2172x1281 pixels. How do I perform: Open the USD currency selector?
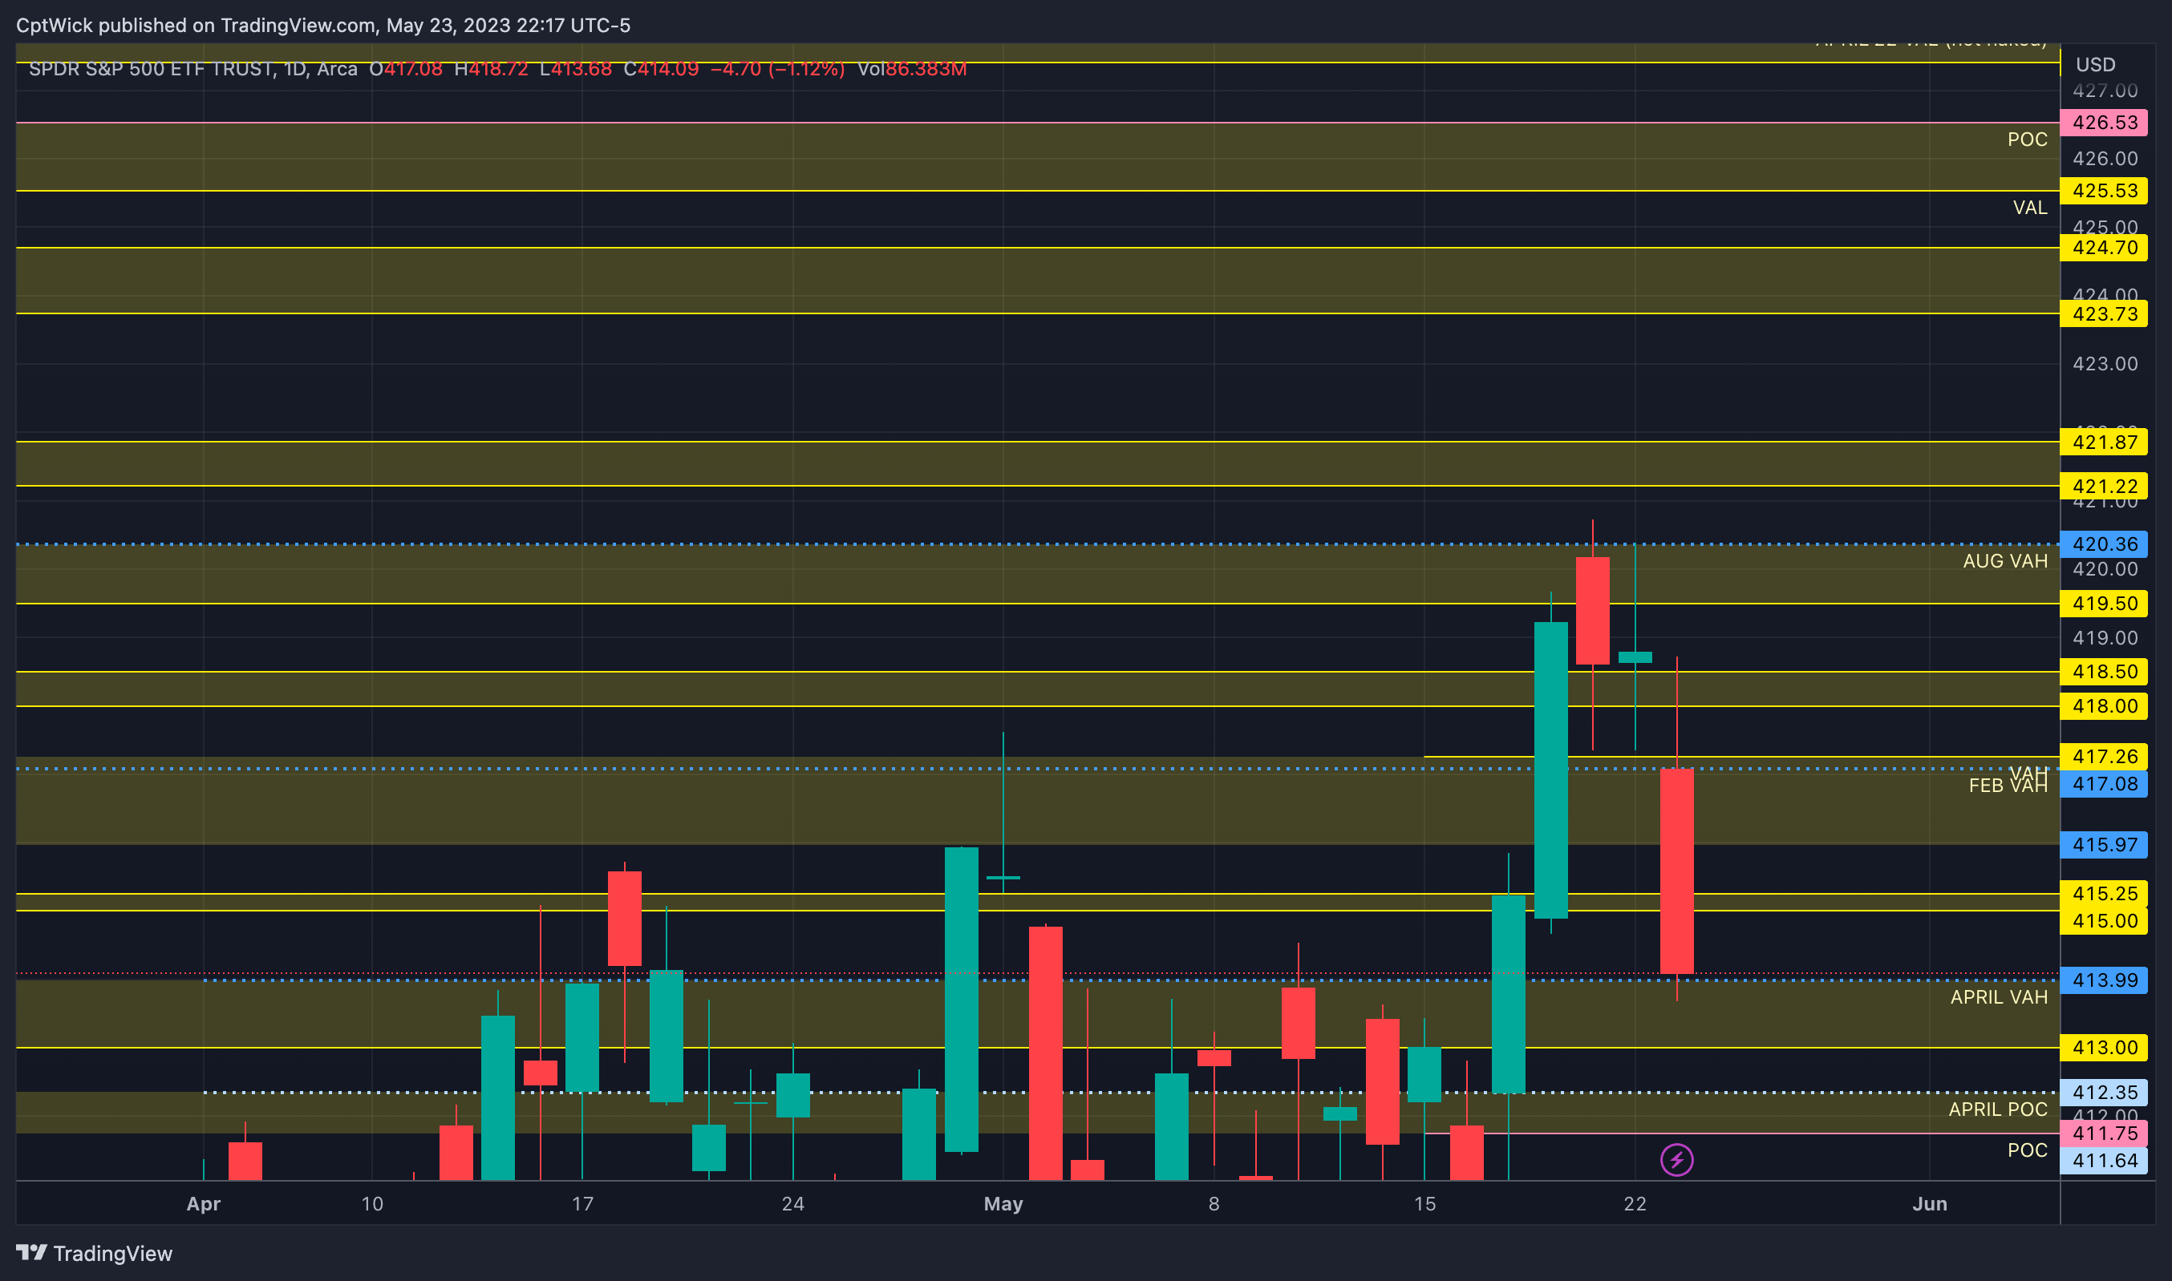pyautogui.click(x=2095, y=65)
